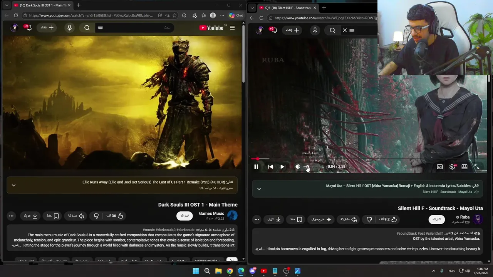Dislike the Dark Souls III OST video
Image resolution: width=493 pixels, height=277 pixels.
[x=97, y=216]
